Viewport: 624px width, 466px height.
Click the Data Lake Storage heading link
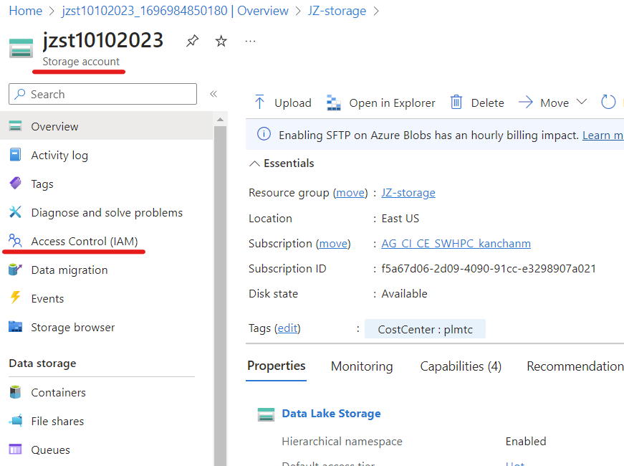(331, 414)
